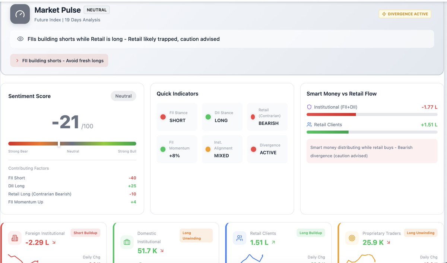
Task: Click the red dot of Divergence indicator
Action: (x=254, y=149)
